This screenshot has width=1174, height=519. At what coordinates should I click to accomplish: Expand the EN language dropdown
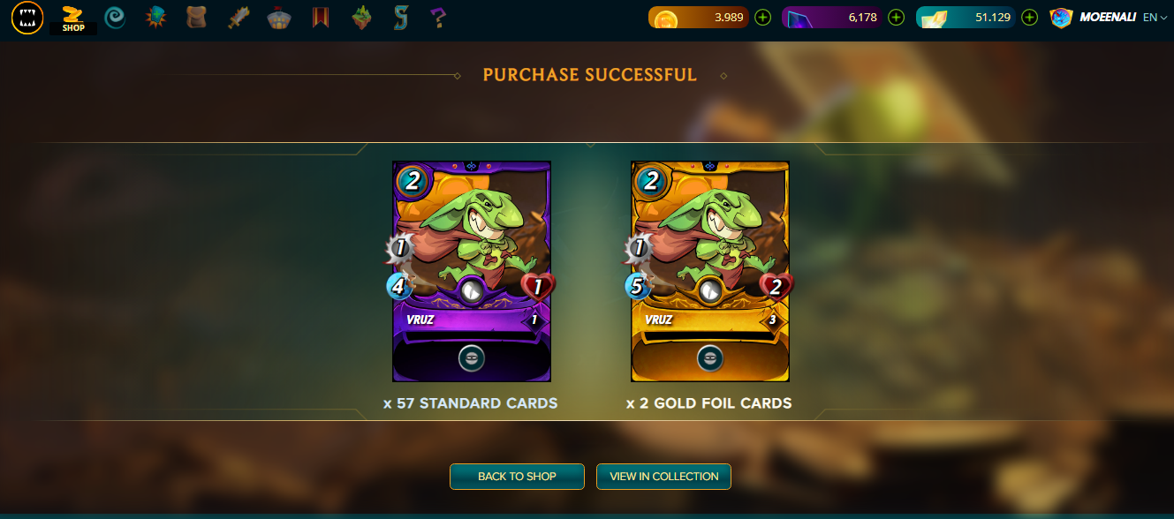1155,17
